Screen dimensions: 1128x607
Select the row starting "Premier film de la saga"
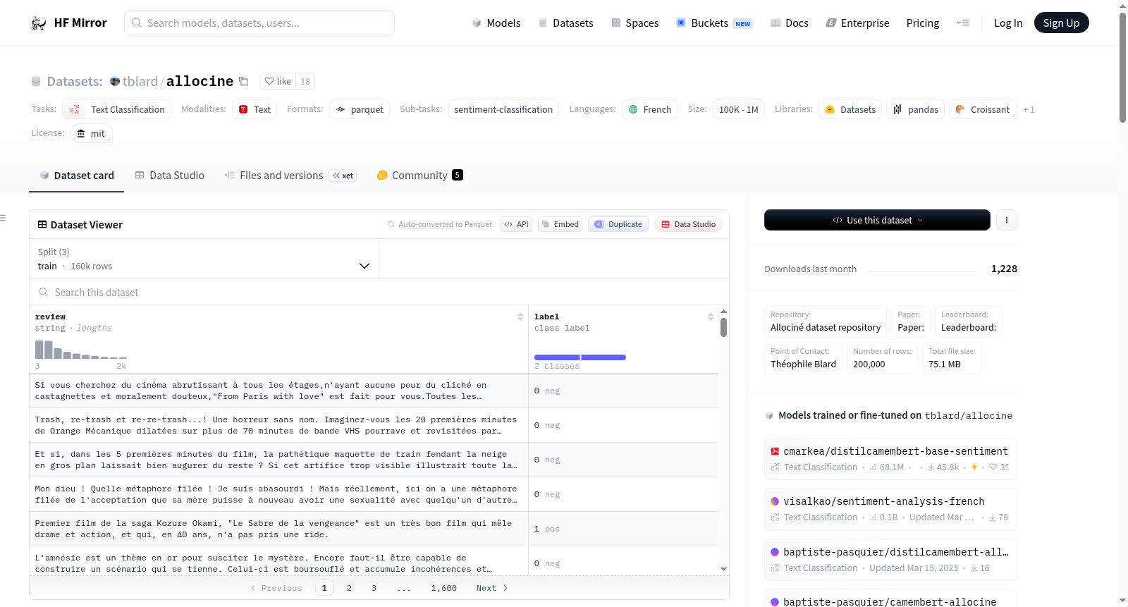tap(374, 529)
